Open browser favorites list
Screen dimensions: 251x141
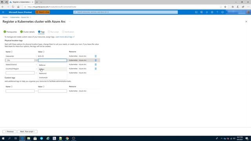(x=233, y=7)
